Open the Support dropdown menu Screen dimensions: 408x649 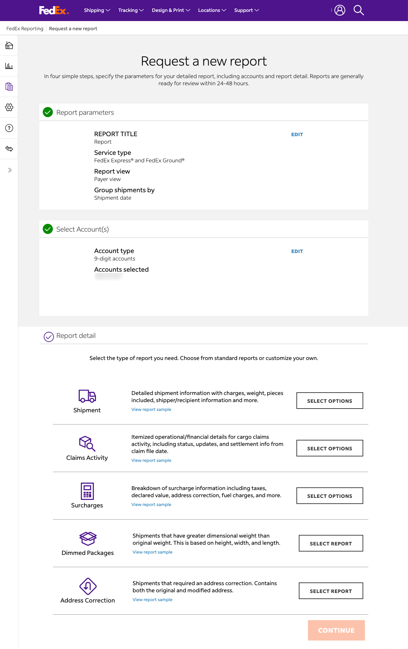pyautogui.click(x=247, y=10)
